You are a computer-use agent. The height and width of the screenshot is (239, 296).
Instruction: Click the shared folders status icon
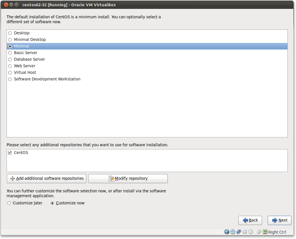(x=245, y=232)
